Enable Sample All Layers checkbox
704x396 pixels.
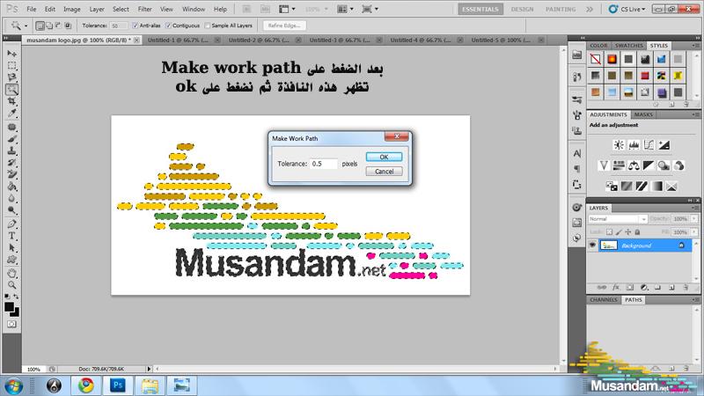click(x=208, y=26)
